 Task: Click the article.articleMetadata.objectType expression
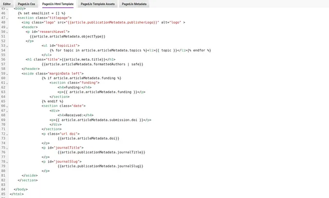(67, 37)
